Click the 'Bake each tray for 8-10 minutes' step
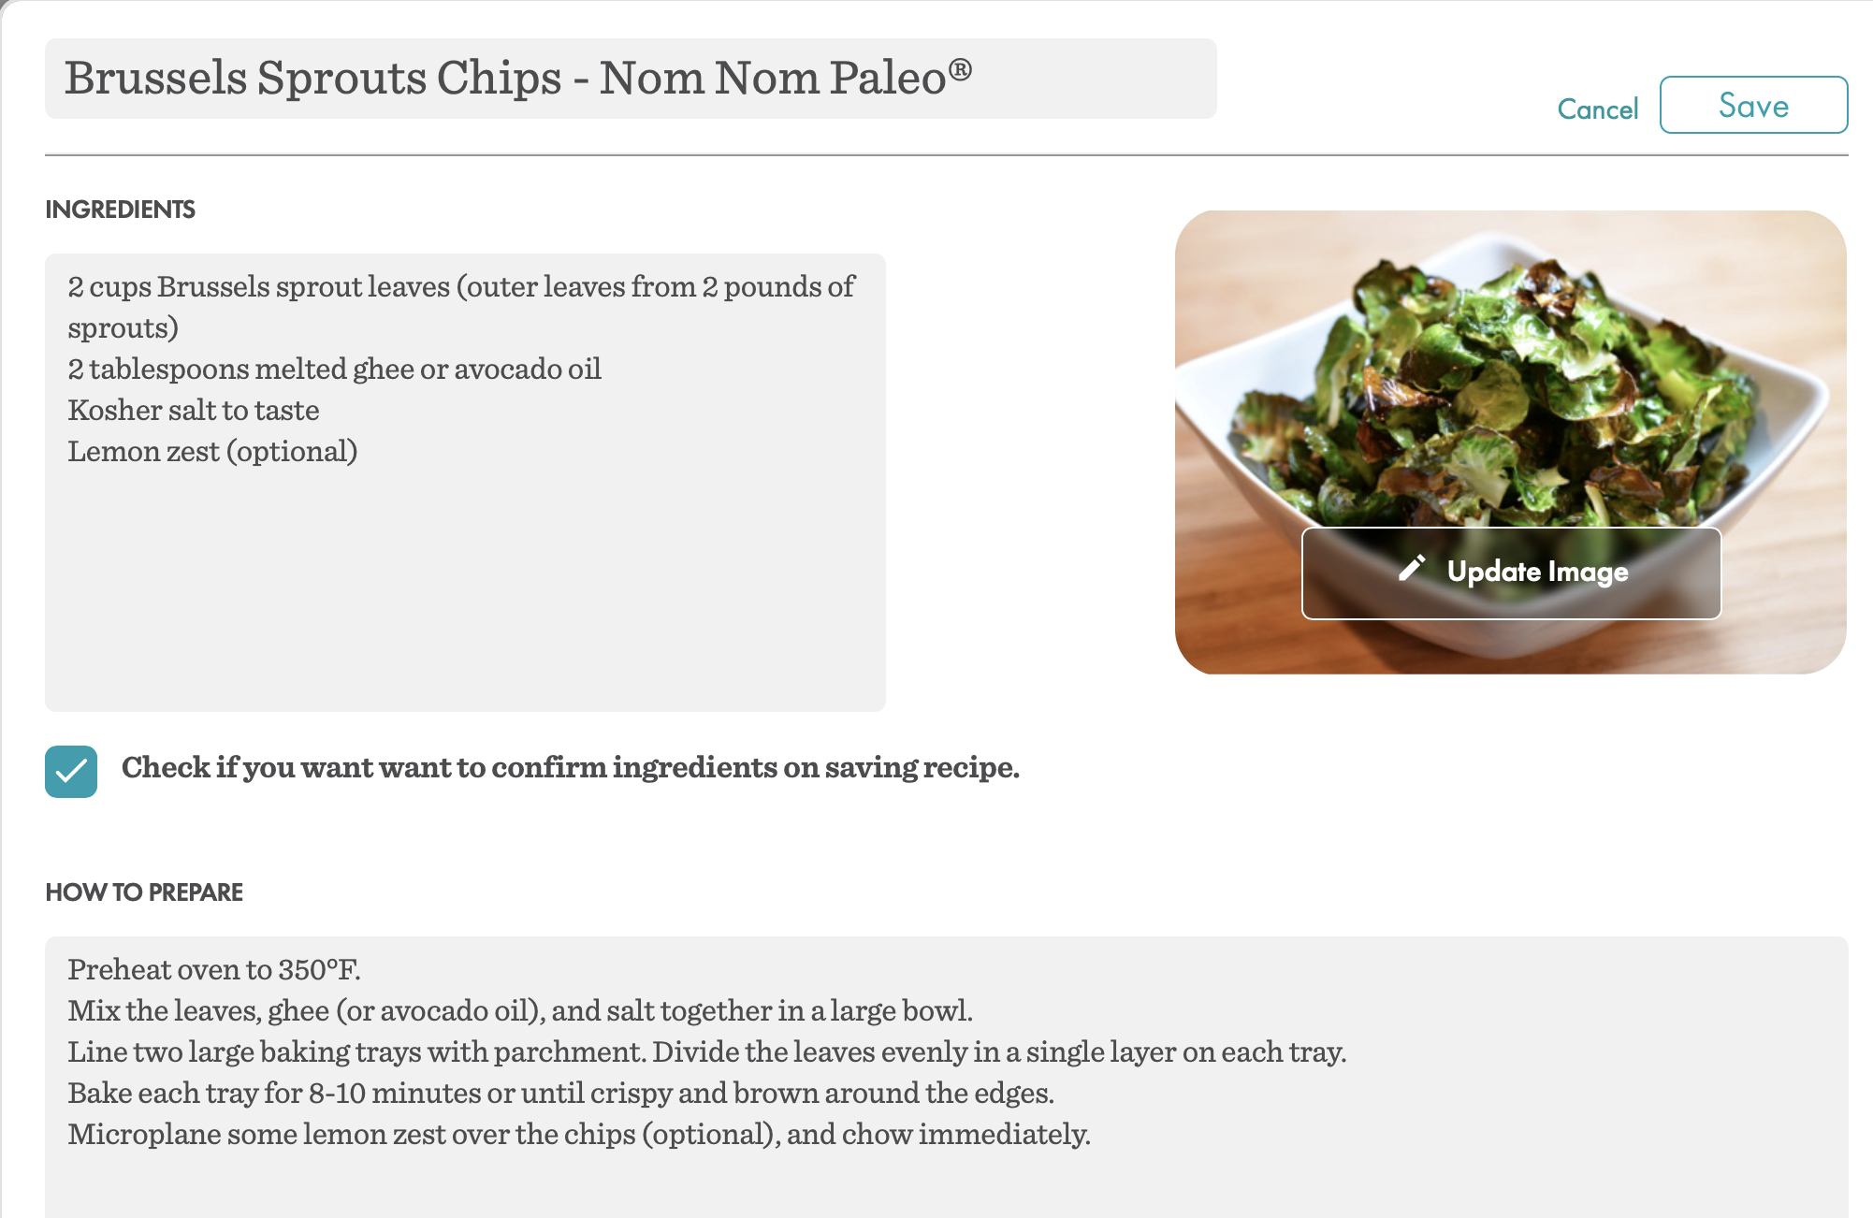This screenshot has width=1873, height=1218. (561, 1093)
